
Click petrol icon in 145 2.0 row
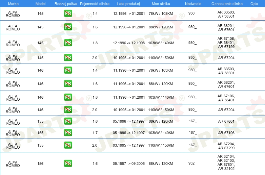coord(68,58)
